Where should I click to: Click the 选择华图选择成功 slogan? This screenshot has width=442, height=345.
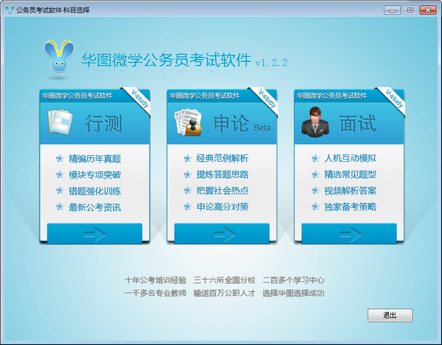[293, 294]
